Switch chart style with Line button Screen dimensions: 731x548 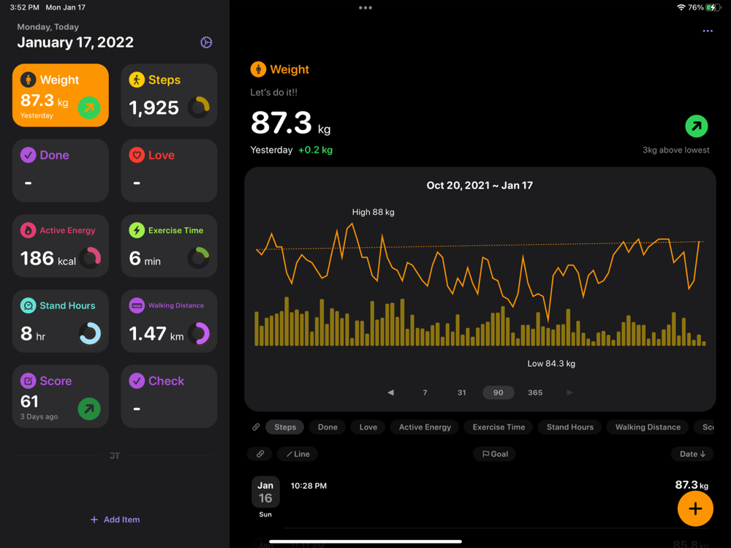click(x=298, y=454)
